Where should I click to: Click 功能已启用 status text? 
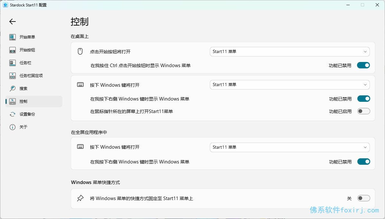(340, 111)
